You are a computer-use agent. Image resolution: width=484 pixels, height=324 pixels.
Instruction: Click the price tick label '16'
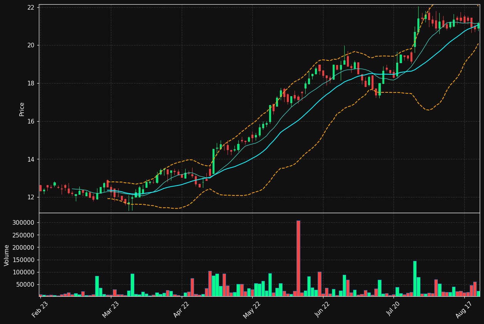point(31,121)
